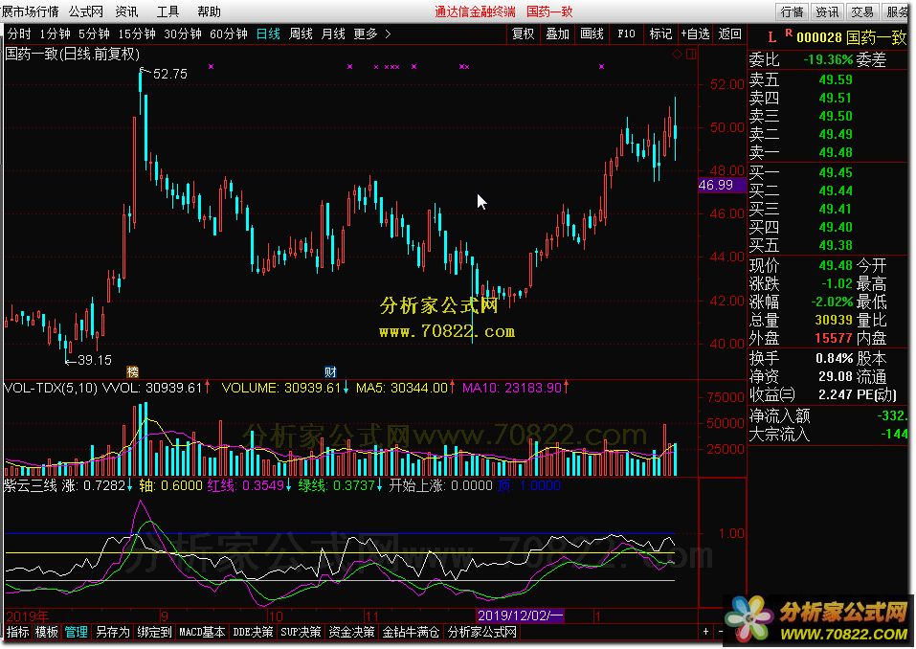Screen dimensions: 916x649
Task: Select the 60分钟 period
Action: tap(229, 34)
